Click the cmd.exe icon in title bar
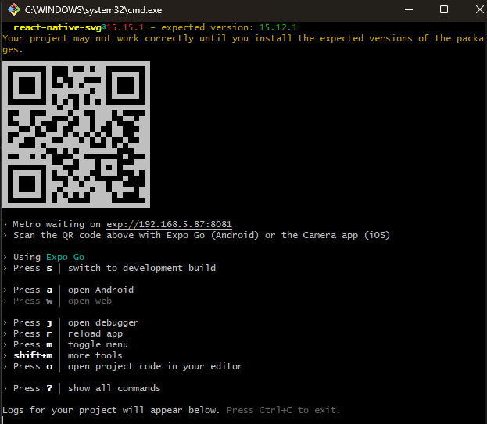 pyautogui.click(x=10, y=10)
